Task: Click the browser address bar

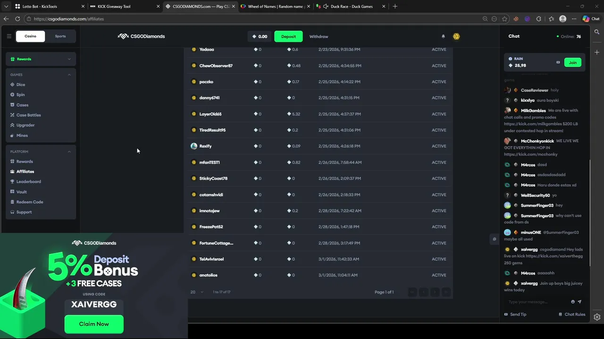Action: coord(255,19)
